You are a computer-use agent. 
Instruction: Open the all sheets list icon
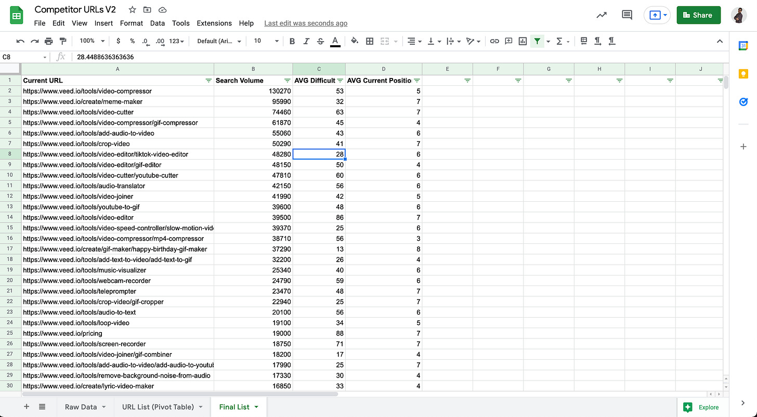pos(42,407)
